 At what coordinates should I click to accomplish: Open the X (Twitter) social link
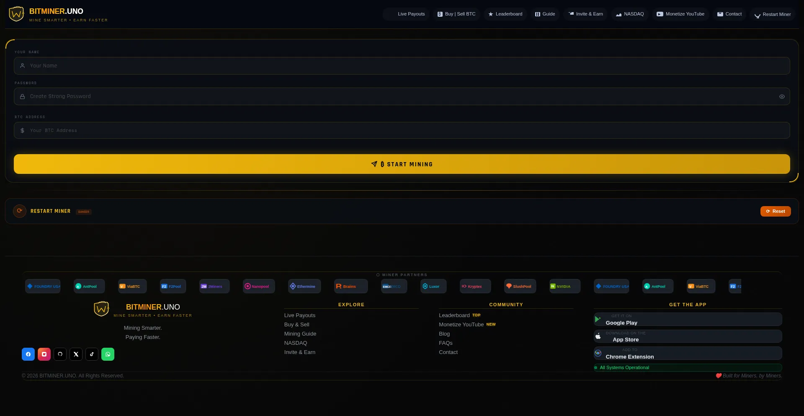pyautogui.click(x=76, y=354)
